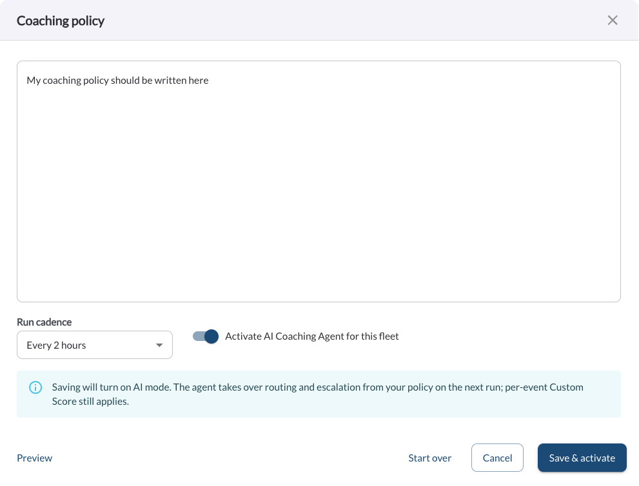Click the 'Saving will turn on AI mode' message

tap(317, 394)
